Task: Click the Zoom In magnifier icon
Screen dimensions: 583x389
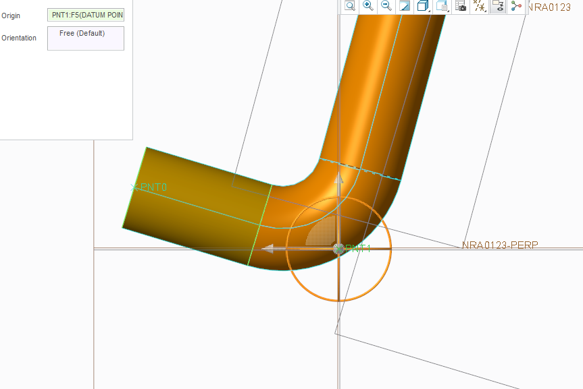Action: (x=368, y=6)
